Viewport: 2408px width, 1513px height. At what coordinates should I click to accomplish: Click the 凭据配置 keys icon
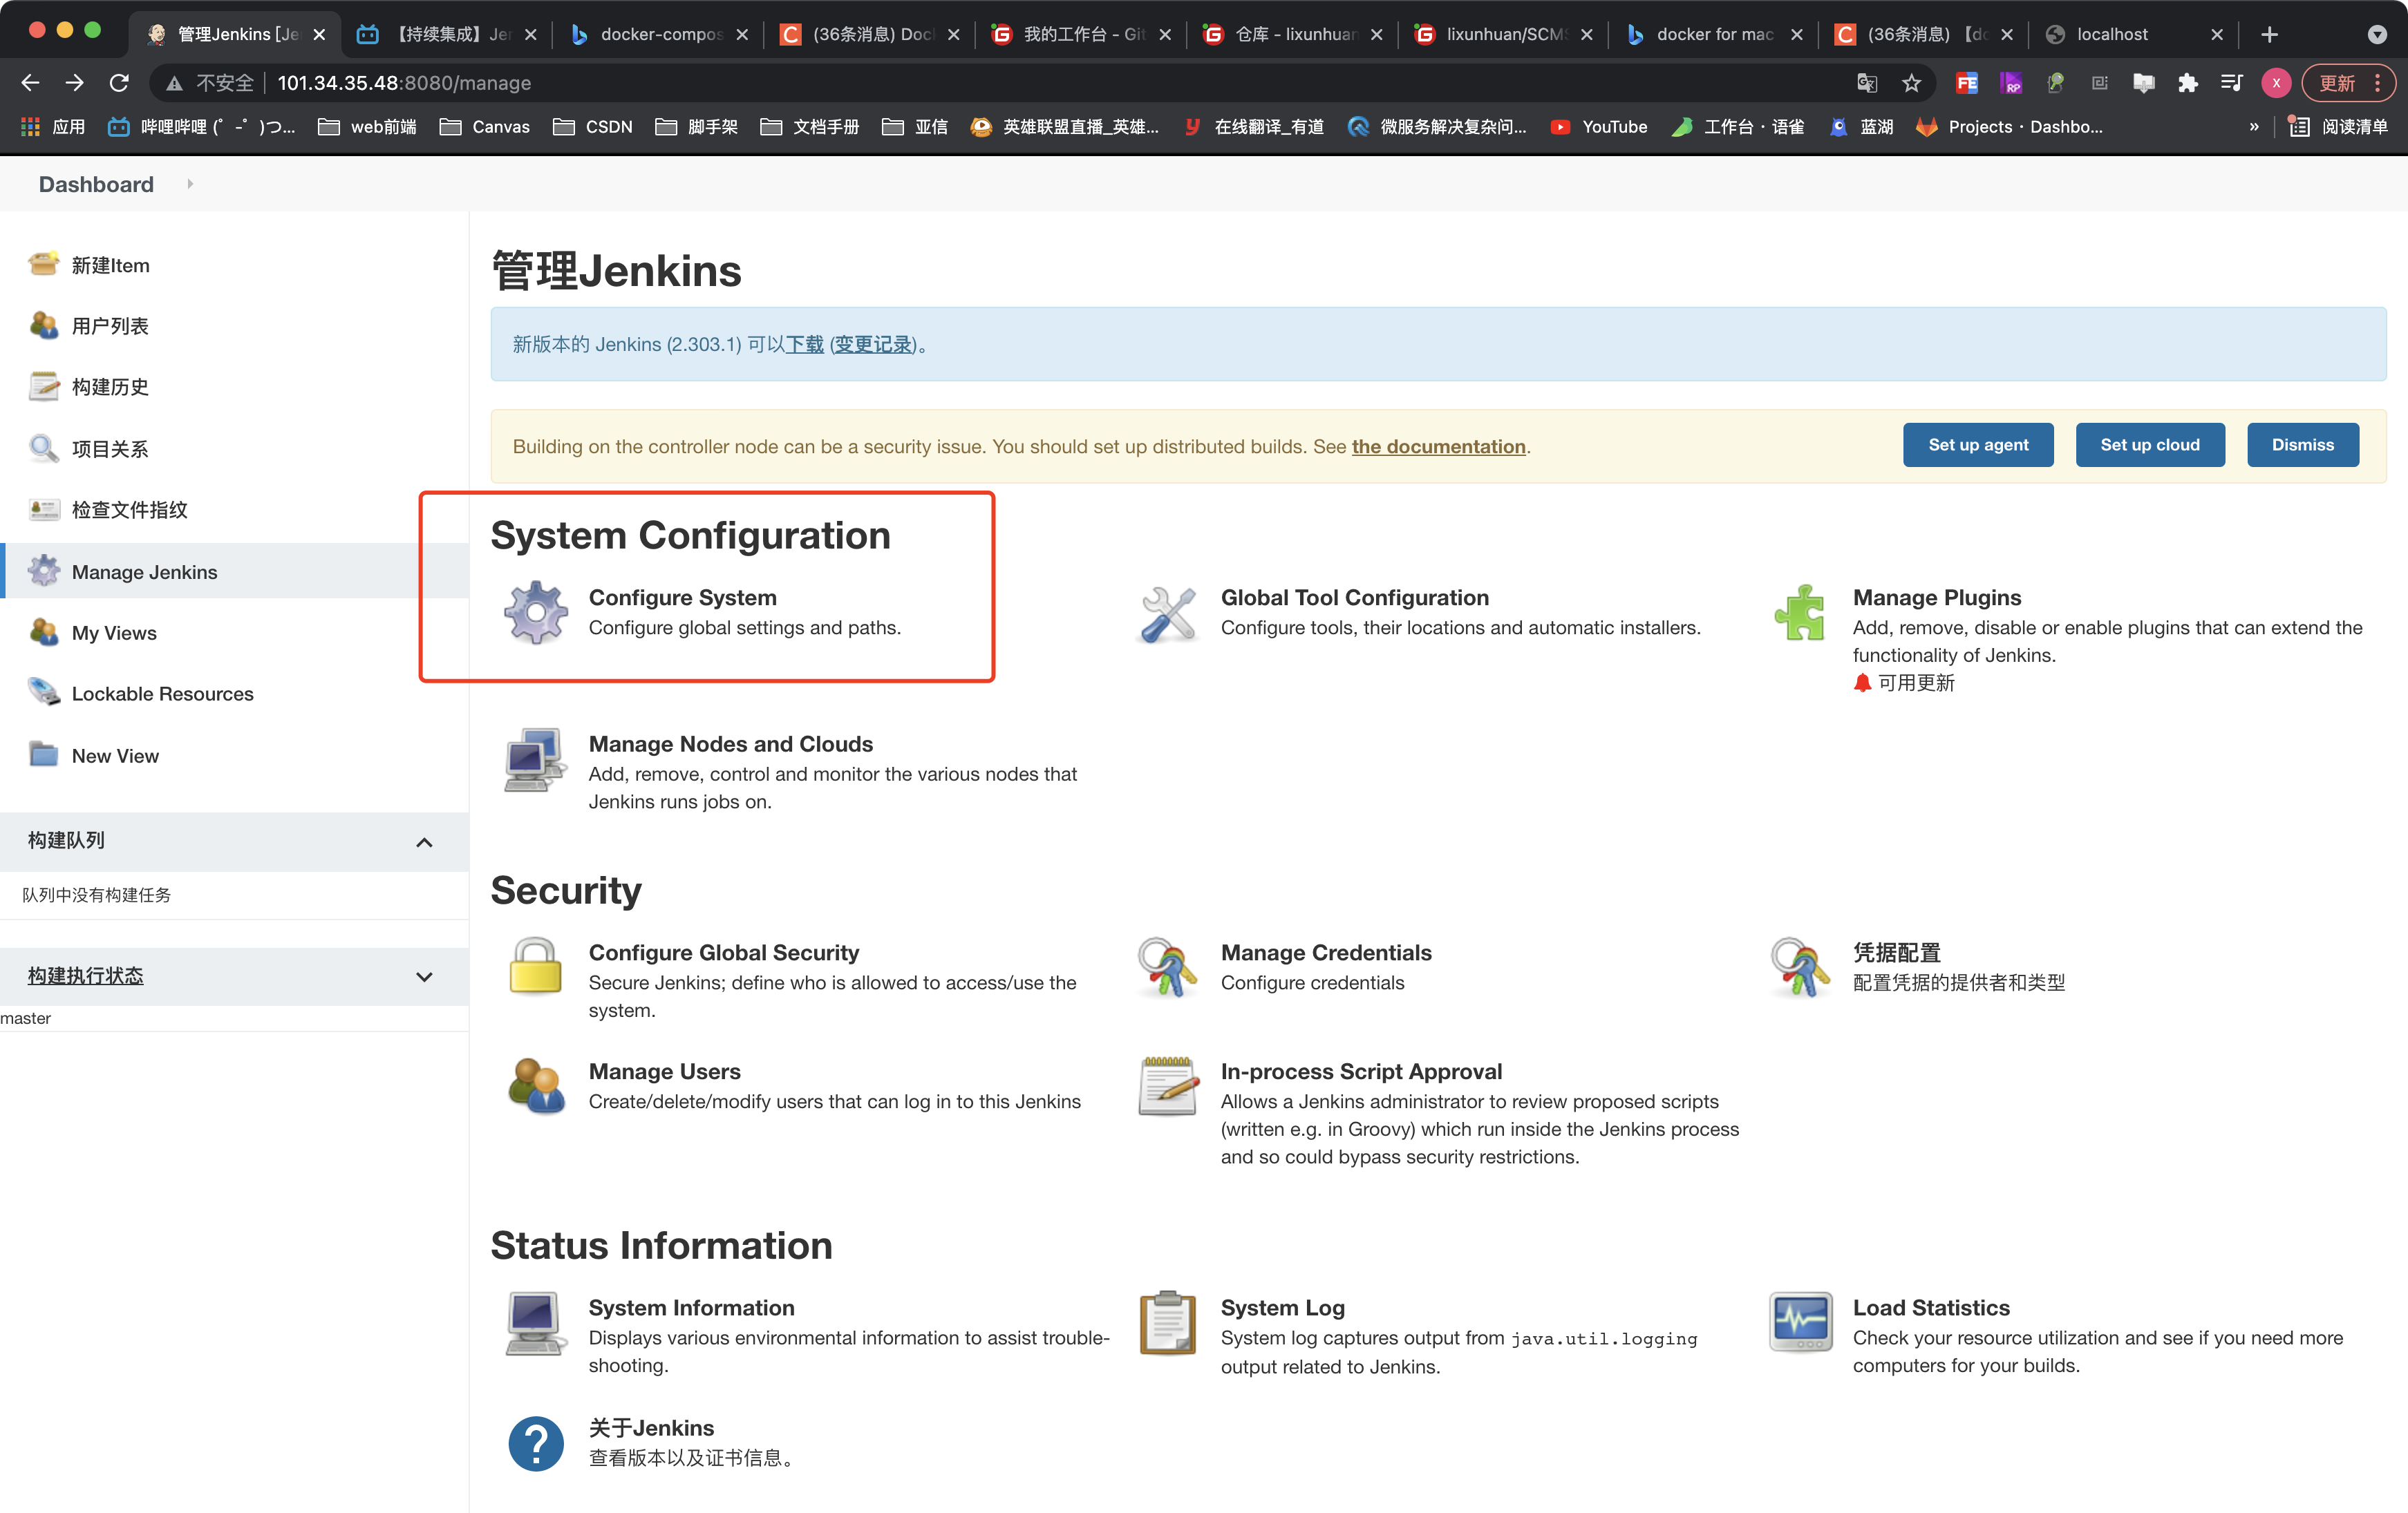(x=1800, y=967)
